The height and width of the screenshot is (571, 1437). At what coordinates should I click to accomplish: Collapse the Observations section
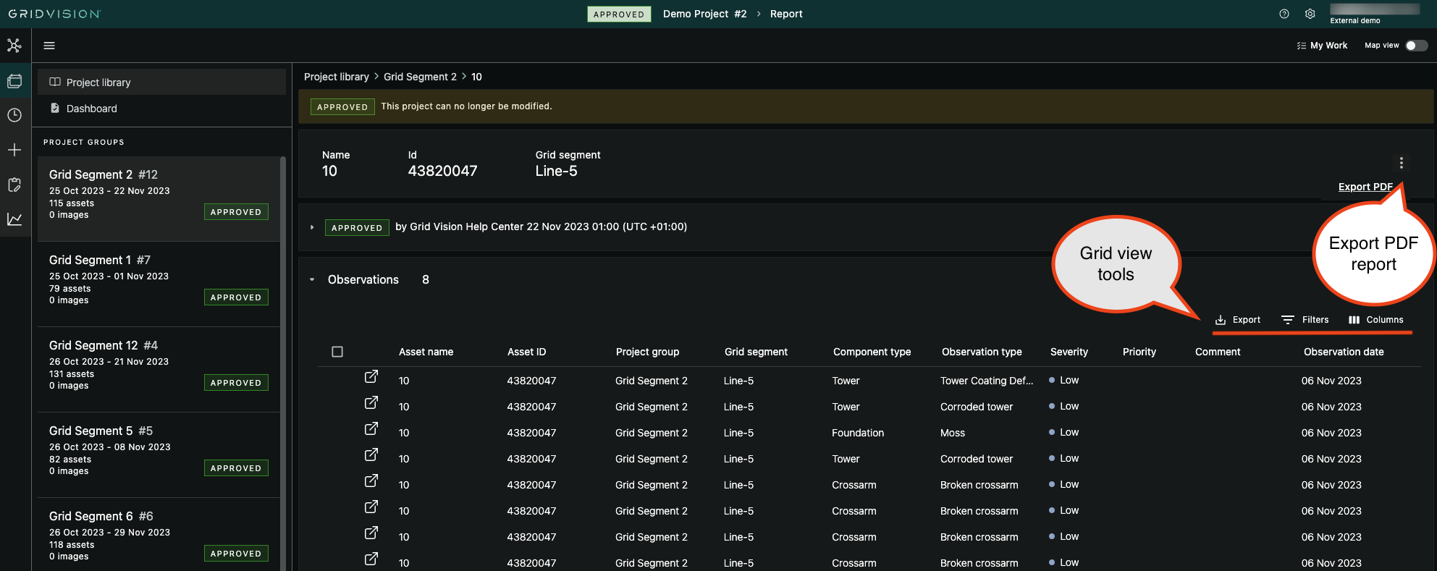pyautogui.click(x=312, y=280)
